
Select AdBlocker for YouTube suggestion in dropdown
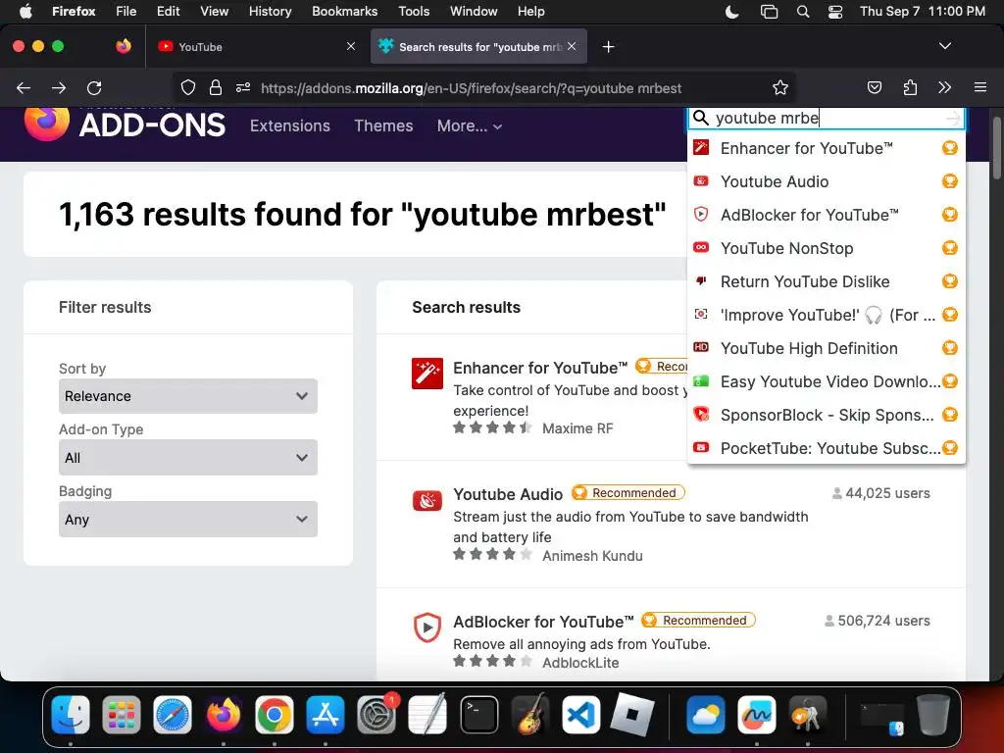point(826,215)
